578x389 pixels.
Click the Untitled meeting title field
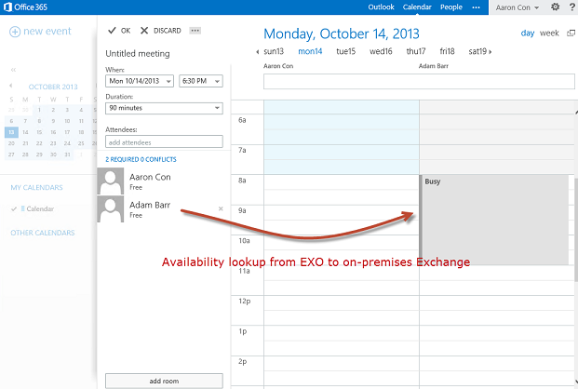pos(138,54)
